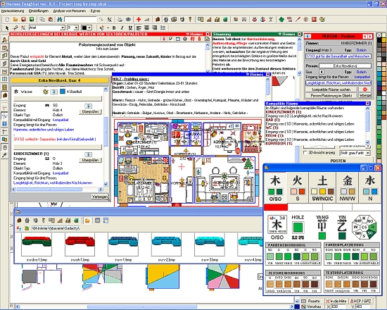Image resolution: width=387 pixels, height=310 pixels.
Task: Click the green clover icon in toolbar
Action: point(281,19)
